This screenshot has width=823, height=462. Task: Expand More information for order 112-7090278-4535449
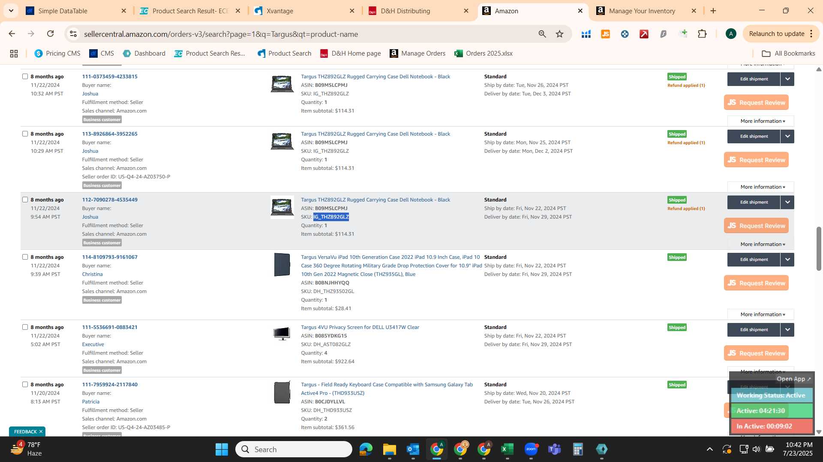[x=761, y=244]
